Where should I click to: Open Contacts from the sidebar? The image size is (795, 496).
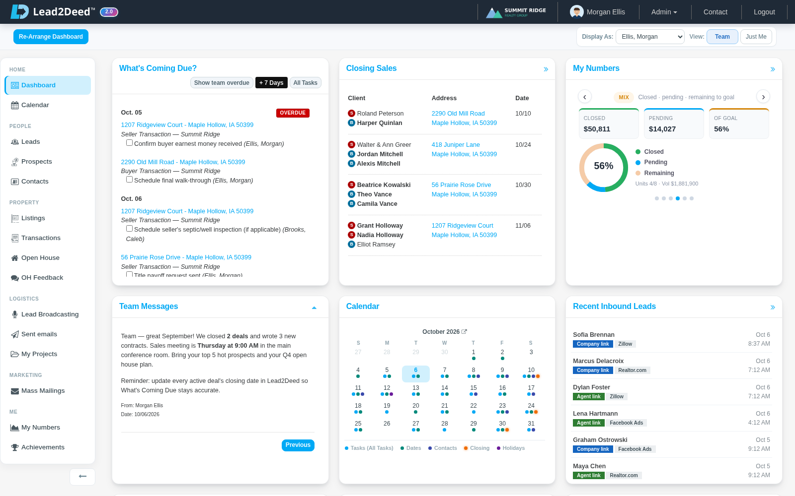(x=48, y=182)
